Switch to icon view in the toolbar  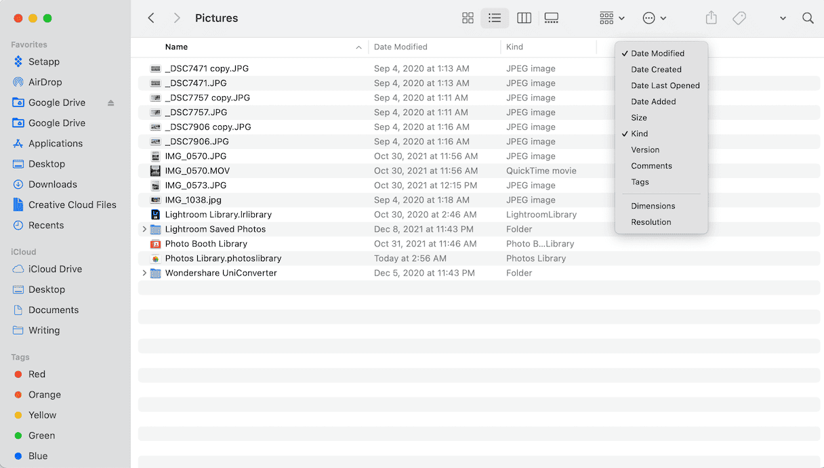(x=468, y=18)
